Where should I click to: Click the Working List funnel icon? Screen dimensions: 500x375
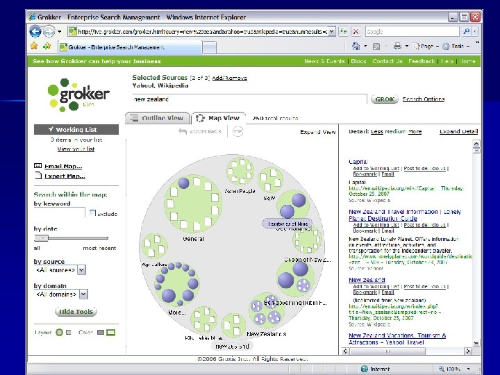[51, 129]
